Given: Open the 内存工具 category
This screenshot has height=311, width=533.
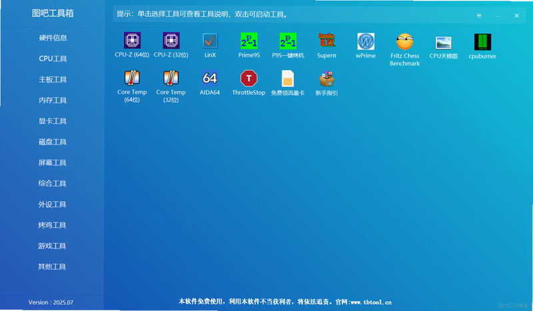Looking at the screenshot, I should pos(53,100).
